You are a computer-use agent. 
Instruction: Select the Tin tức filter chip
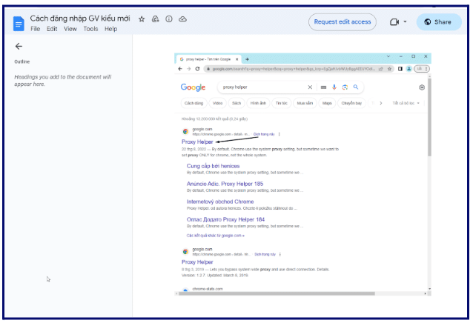[x=282, y=104]
